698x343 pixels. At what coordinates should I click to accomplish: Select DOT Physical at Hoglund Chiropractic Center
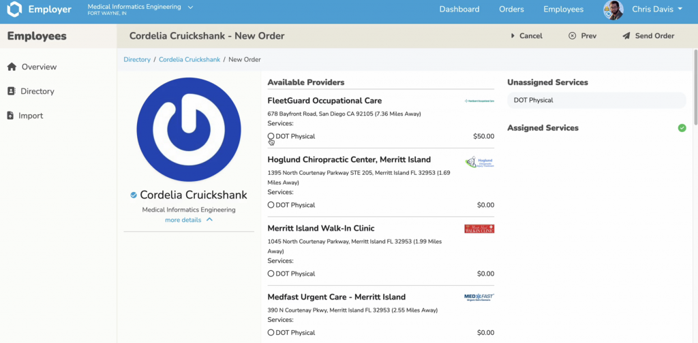271,205
